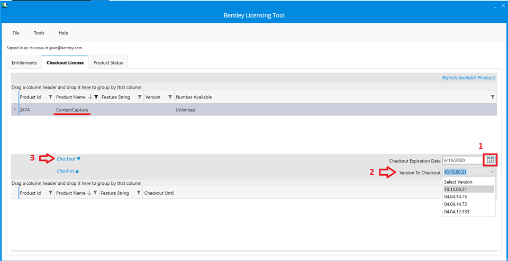Click Refresh Available Products link
Image resolution: width=508 pixels, height=261 pixels.
pos(469,78)
